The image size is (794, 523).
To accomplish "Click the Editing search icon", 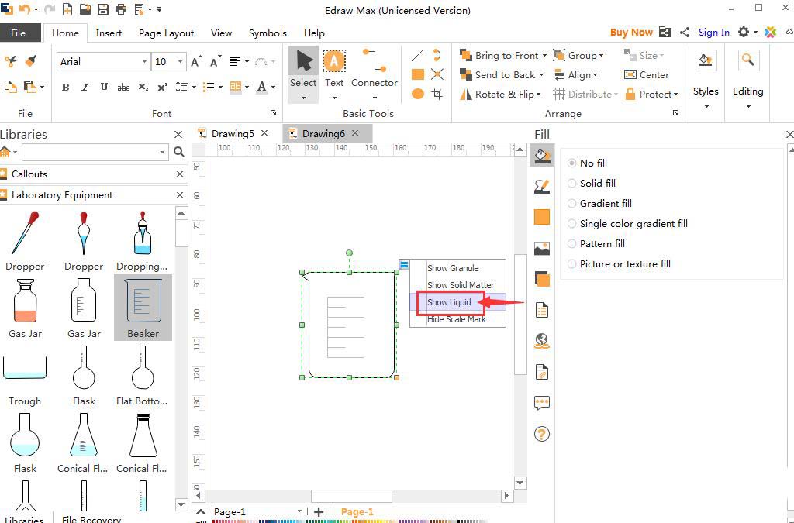I will pyautogui.click(x=747, y=62).
